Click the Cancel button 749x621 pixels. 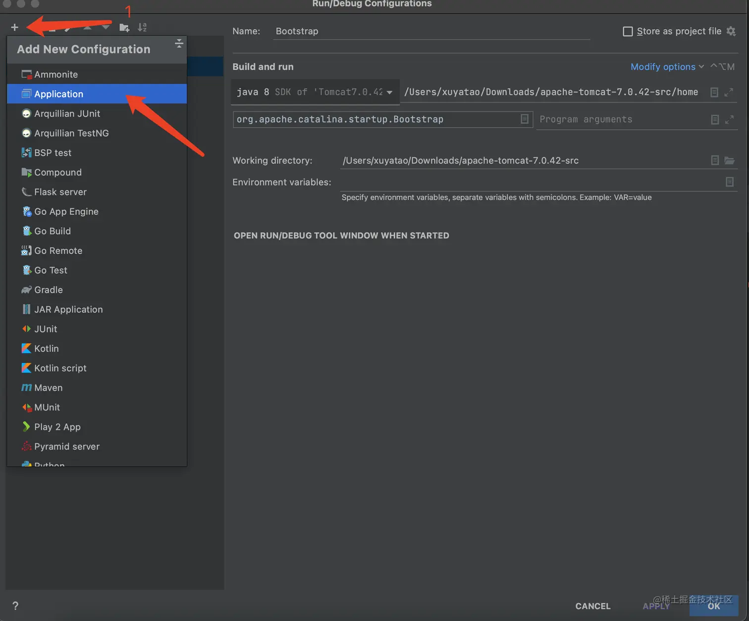[x=592, y=606]
